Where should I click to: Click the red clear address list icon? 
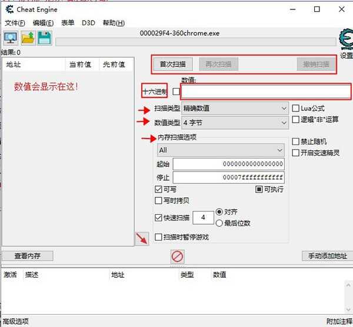tap(178, 257)
